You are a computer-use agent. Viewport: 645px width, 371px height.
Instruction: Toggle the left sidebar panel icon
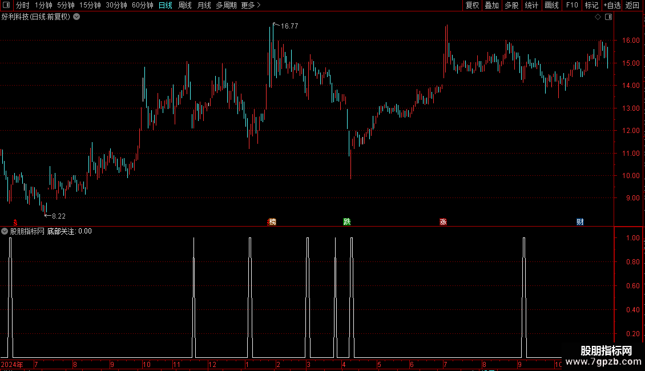tap(6, 5)
